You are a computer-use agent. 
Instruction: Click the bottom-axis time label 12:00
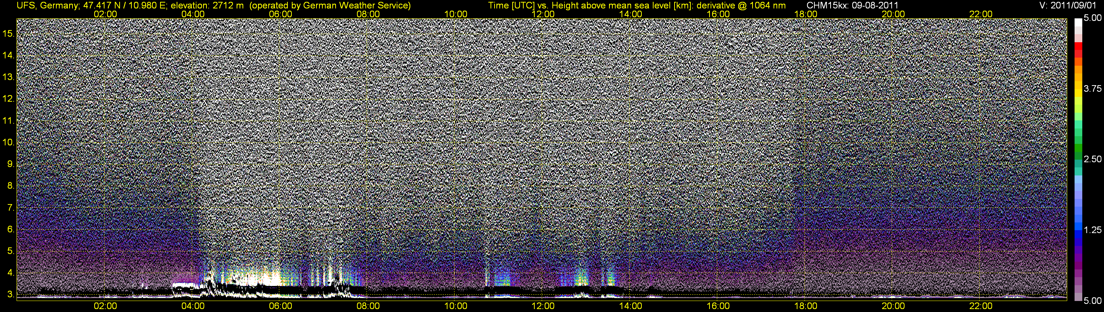tap(543, 306)
